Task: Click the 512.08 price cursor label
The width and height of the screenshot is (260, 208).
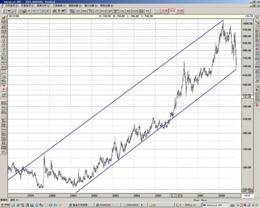Action: pos(247,97)
